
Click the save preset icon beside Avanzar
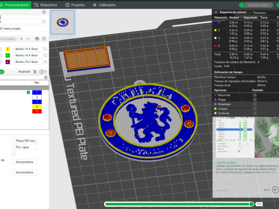click(x=41, y=72)
